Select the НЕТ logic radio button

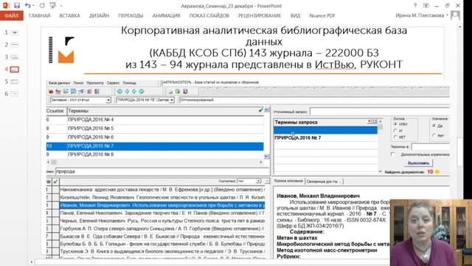(x=395, y=137)
